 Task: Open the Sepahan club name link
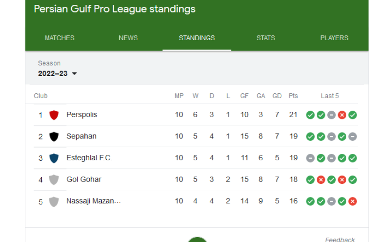pos(81,136)
